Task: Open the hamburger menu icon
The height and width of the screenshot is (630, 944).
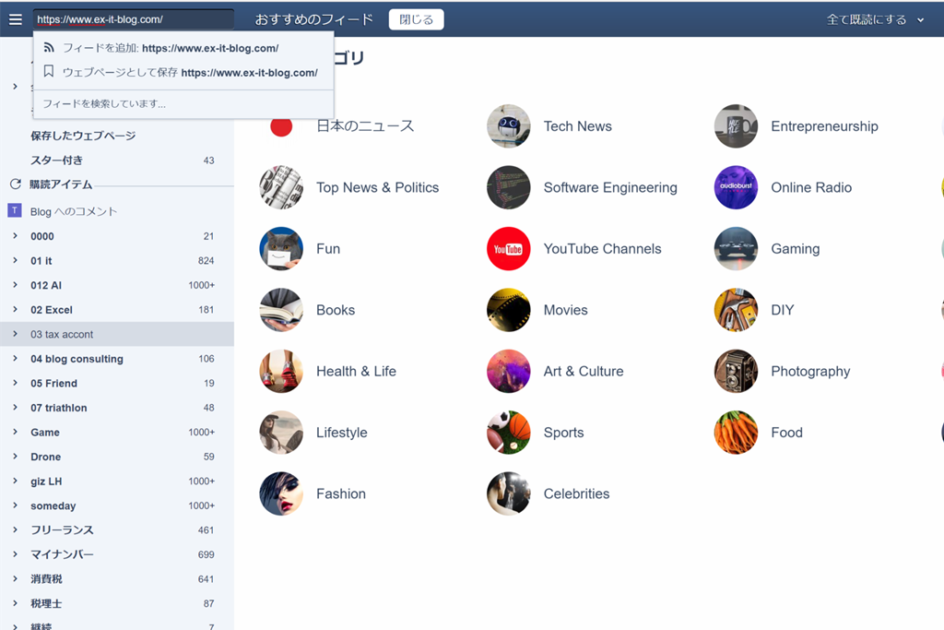Action: [15, 19]
